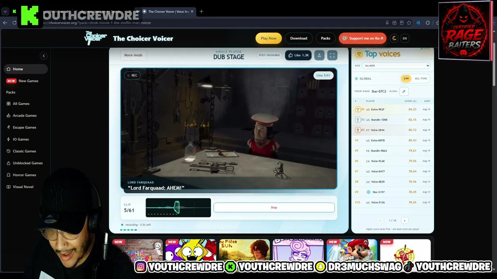Like the mod with the thumbs-up button
Image resolution: width=497 pixels, height=279 pixels.
(298, 55)
